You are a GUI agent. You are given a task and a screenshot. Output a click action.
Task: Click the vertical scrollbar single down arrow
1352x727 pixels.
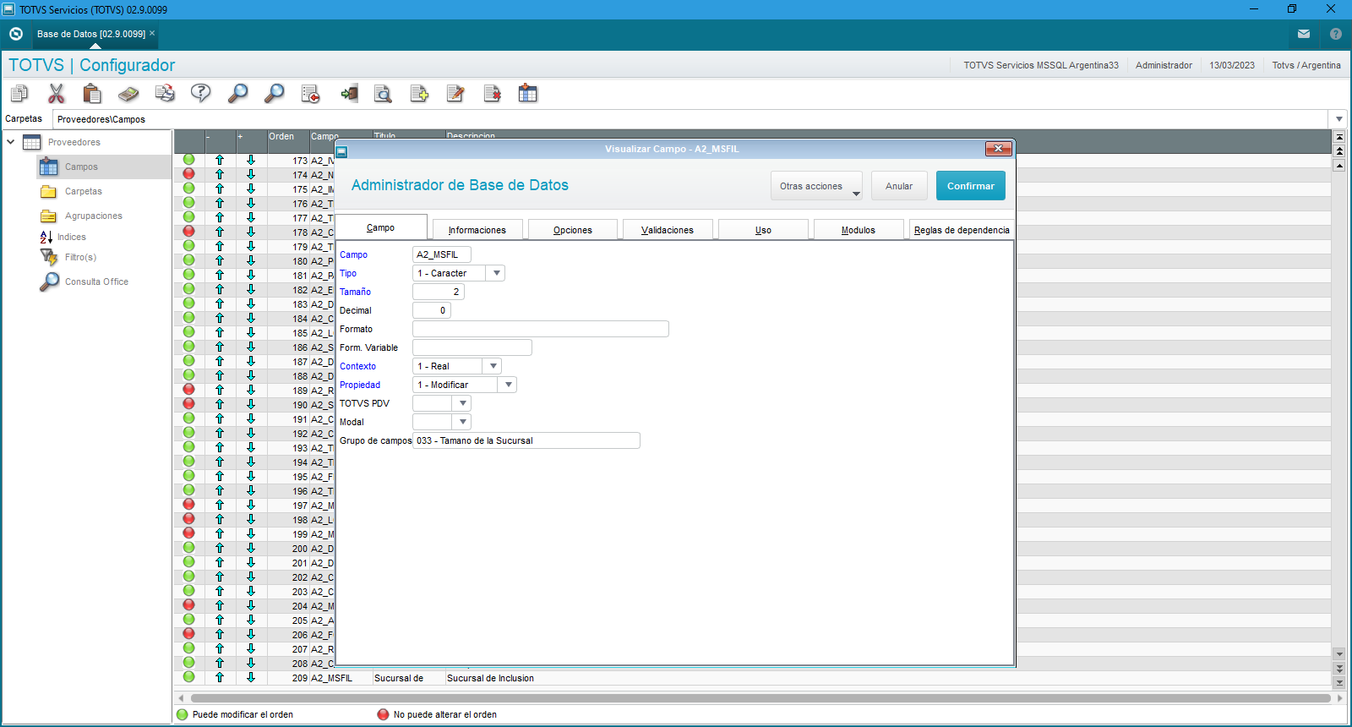(x=1339, y=653)
